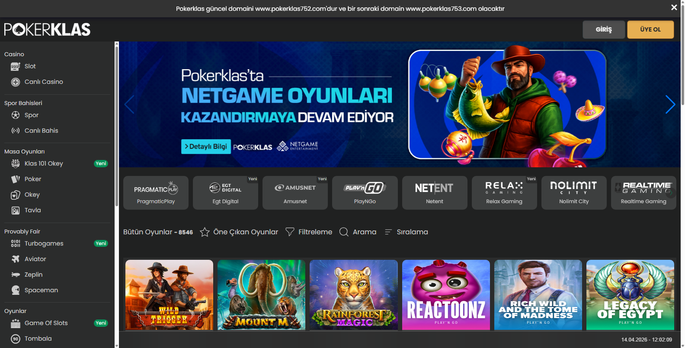This screenshot has height=348, width=685.
Task: Click the date and time text
Action: [x=647, y=340]
